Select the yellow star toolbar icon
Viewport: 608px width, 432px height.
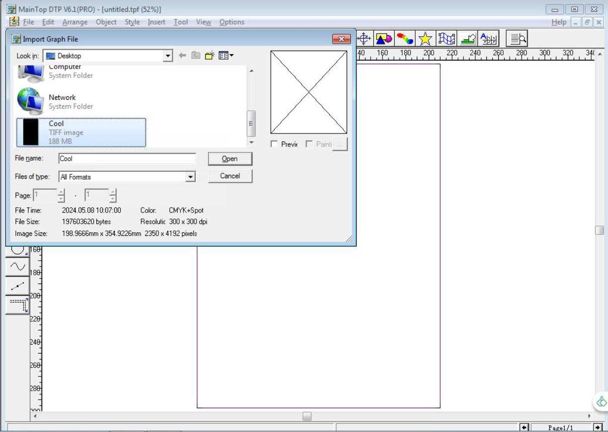tap(425, 39)
